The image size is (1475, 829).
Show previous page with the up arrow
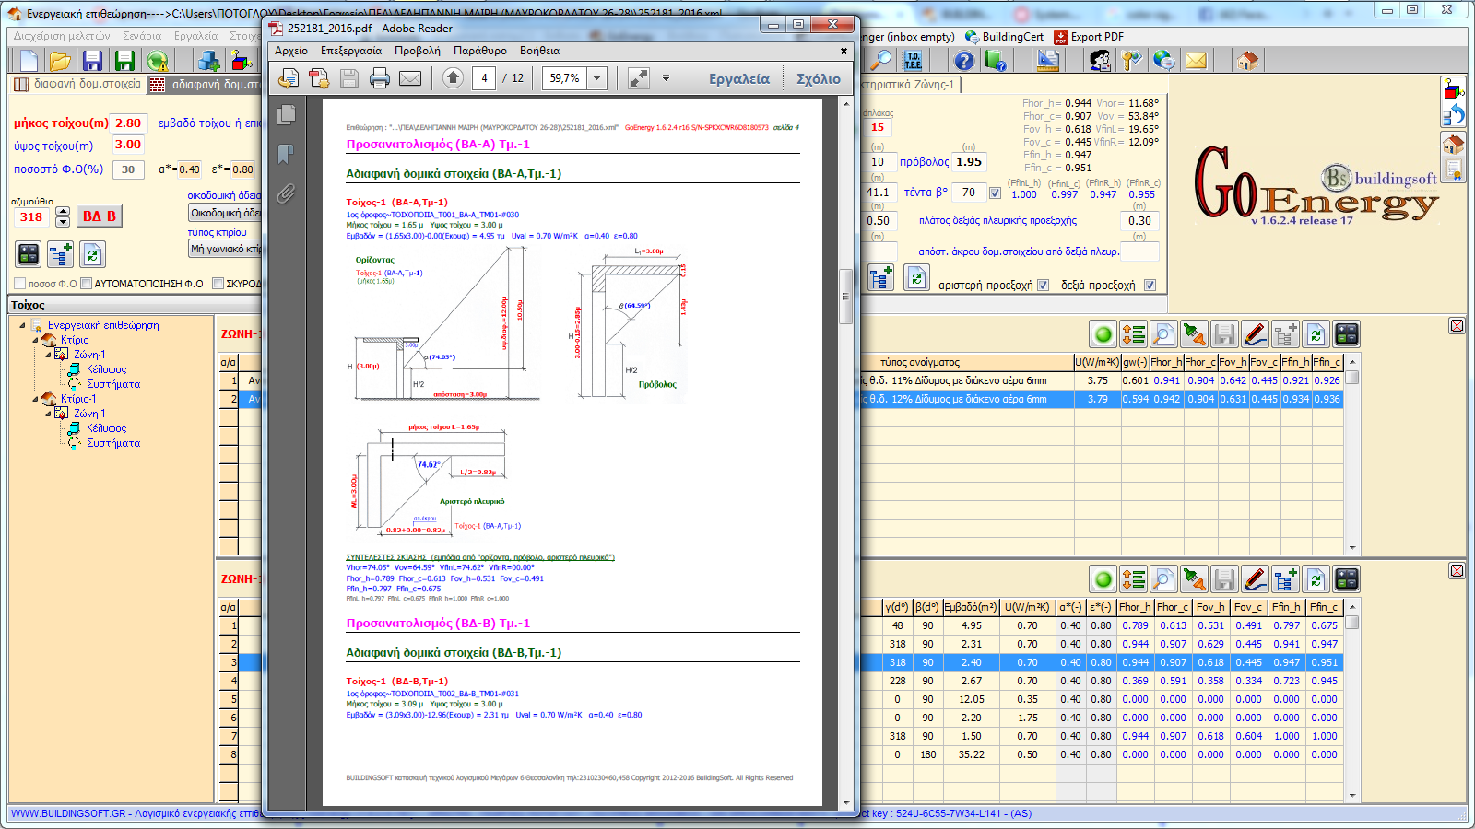click(453, 78)
